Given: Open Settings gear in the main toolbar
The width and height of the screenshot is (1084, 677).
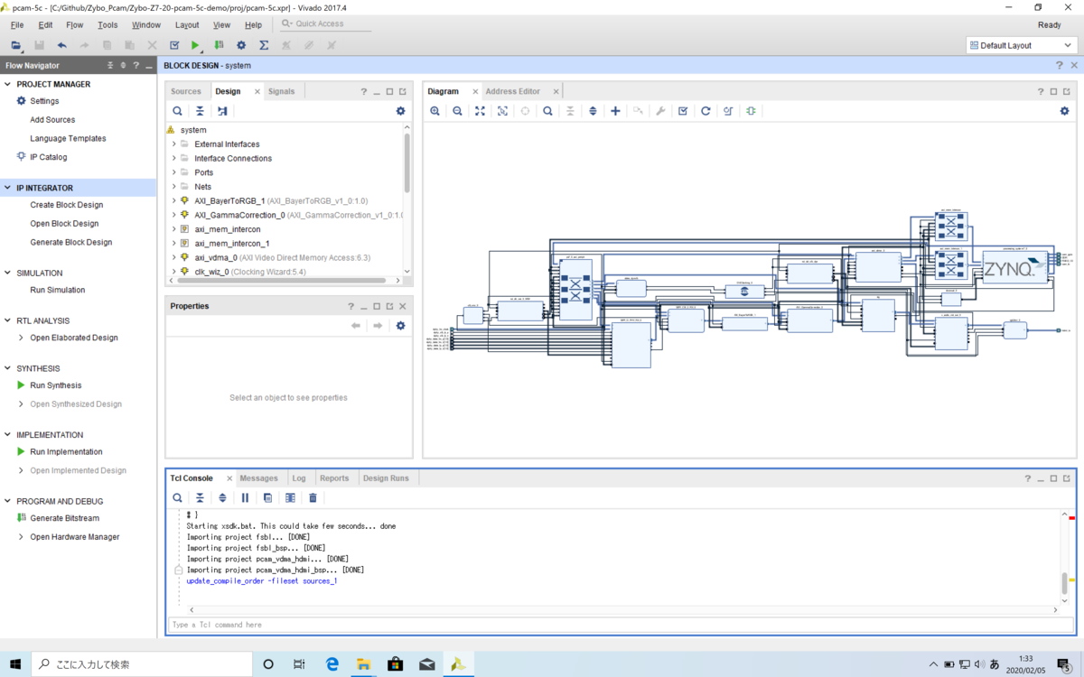Looking at the screenshot, I should pos(241,45).
